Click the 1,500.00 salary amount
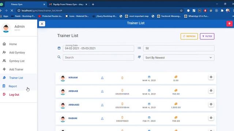The width and height of the screenshot is (234, 131). [176, 107]
